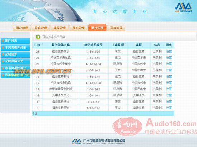Open the 系统设置 tab
The height and width of the screenshot is (147, 197).
click(116, 28)
